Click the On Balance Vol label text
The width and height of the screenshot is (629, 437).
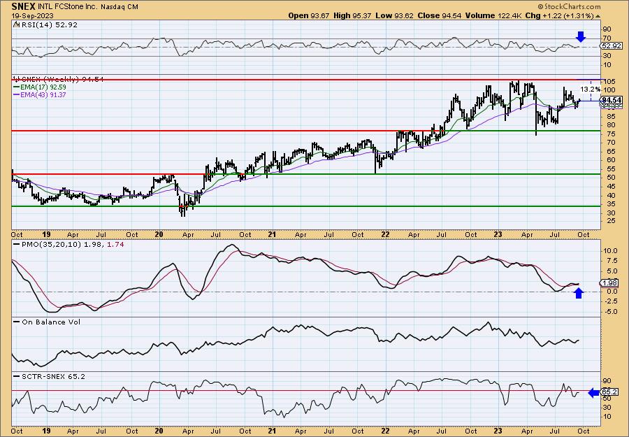(x=50, y=322)
